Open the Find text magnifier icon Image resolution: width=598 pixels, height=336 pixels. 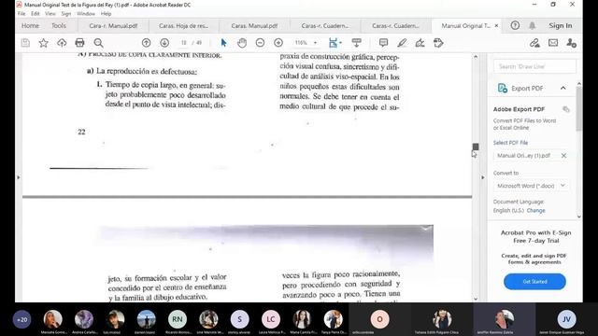tap(98, 43)
